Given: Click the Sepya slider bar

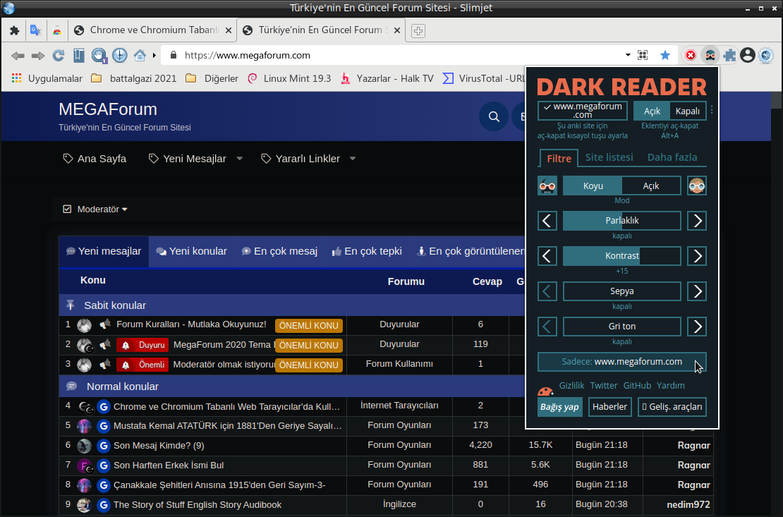Looking at the screenshot, I should [621, 291].
